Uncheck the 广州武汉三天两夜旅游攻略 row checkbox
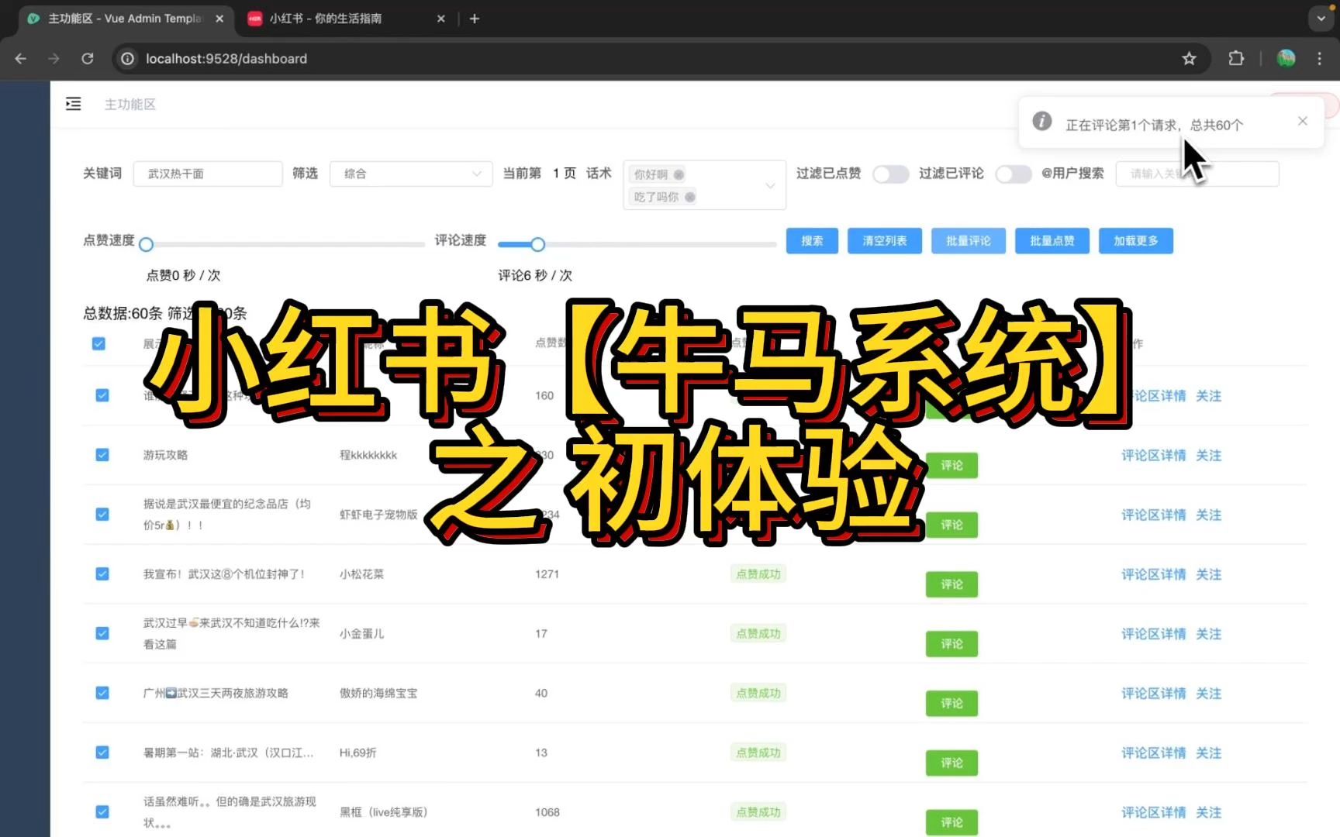The width and height of the screenshot is (1340, 837). point(102,693)
